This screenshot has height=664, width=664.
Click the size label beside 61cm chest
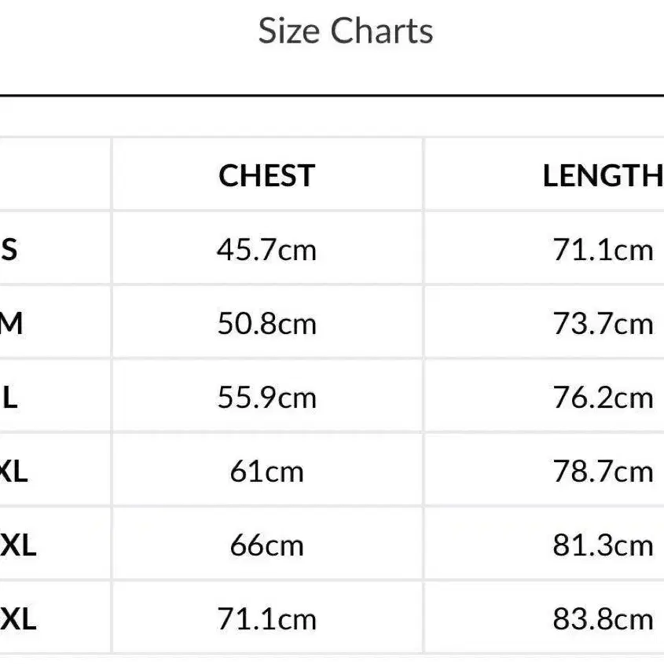[13, 471]
